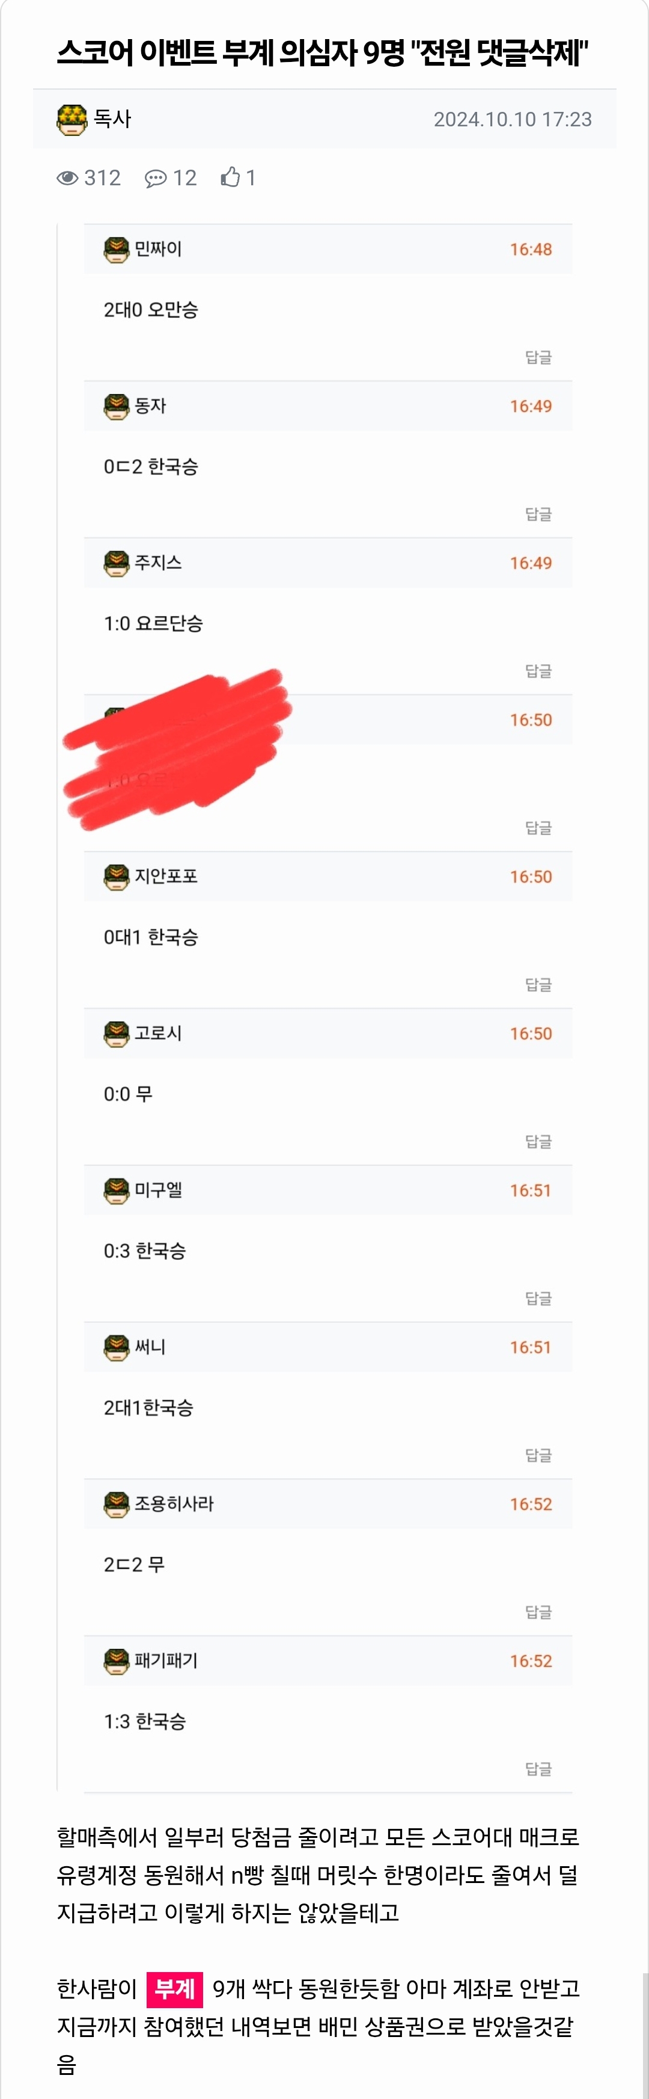Viewport: 649px width, 2099px height.
Task: Click the post title about 스코어 이벤트
Action: pyautogui.click(x=323, y=54)
